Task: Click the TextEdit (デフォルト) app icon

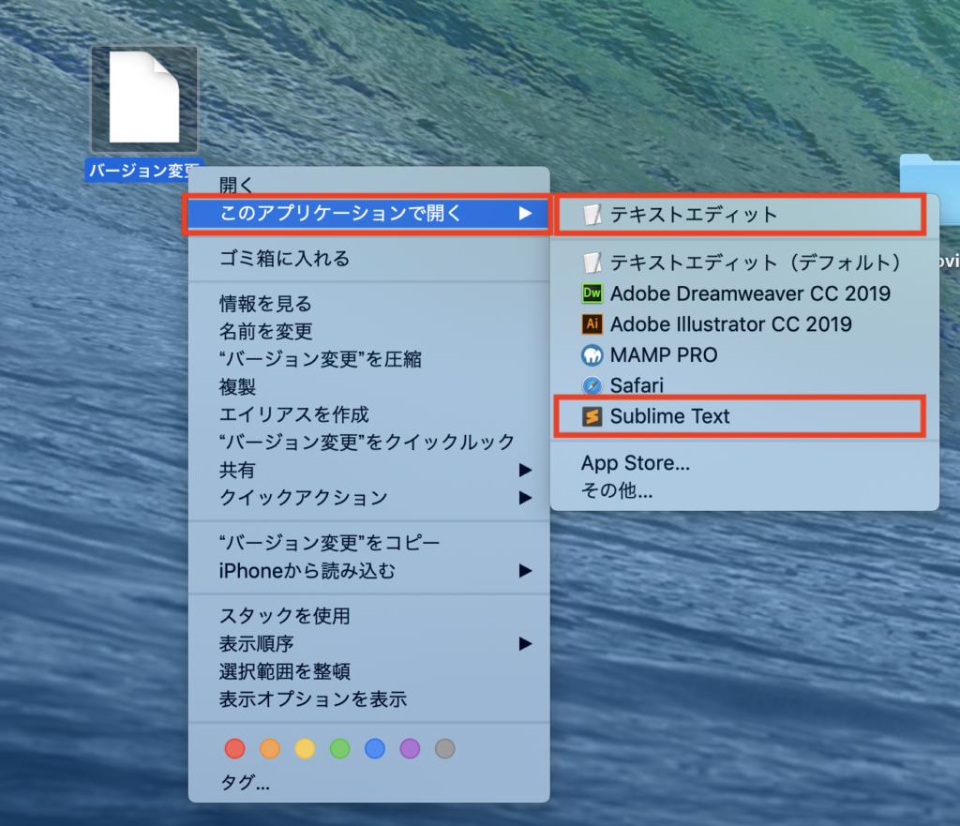Action: pos(592,263)
